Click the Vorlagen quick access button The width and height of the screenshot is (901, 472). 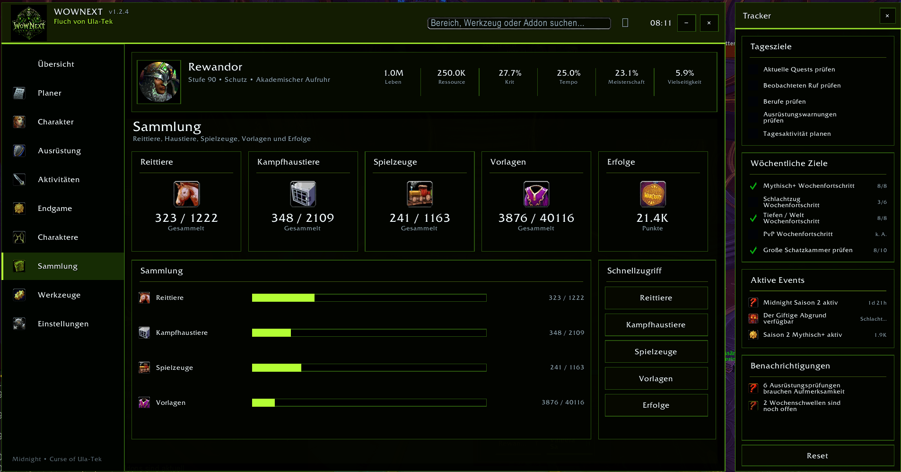pyautogui.click(x=656, y=379)
